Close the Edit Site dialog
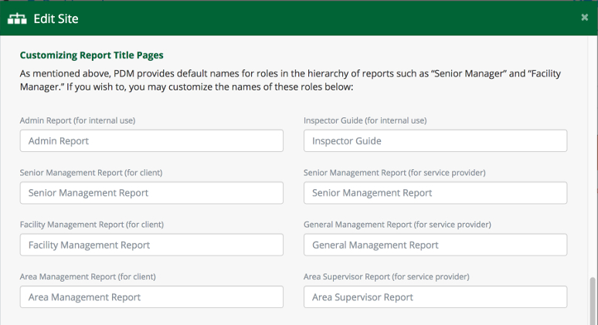 585,18
